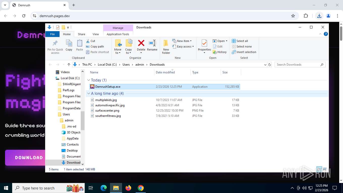Open recent locations dropdown arrow
Image resolution: width=343 pixels, height=193 pixels.
[63, 65]
